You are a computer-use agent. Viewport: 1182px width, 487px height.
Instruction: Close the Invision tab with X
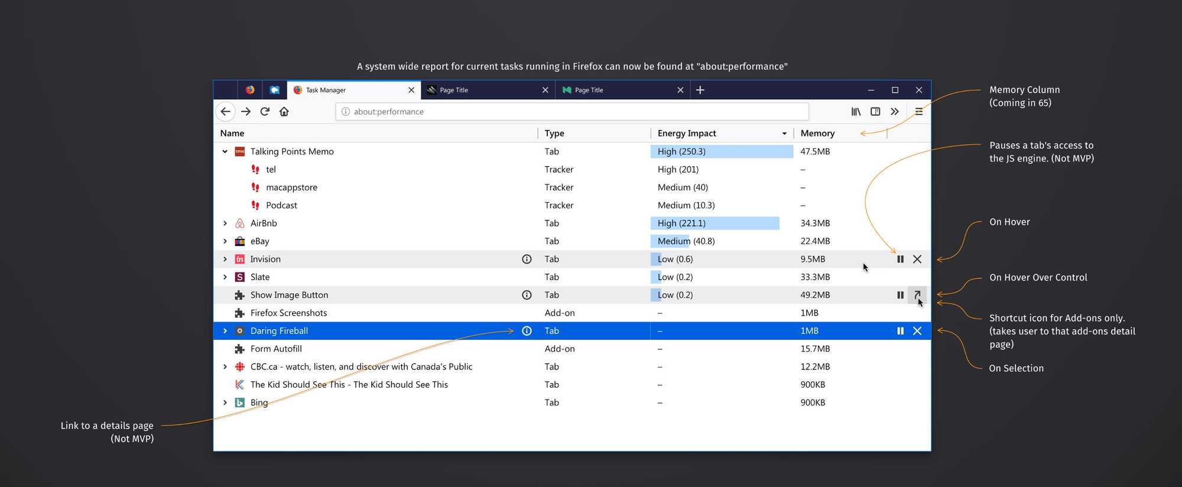click(917, 259)
